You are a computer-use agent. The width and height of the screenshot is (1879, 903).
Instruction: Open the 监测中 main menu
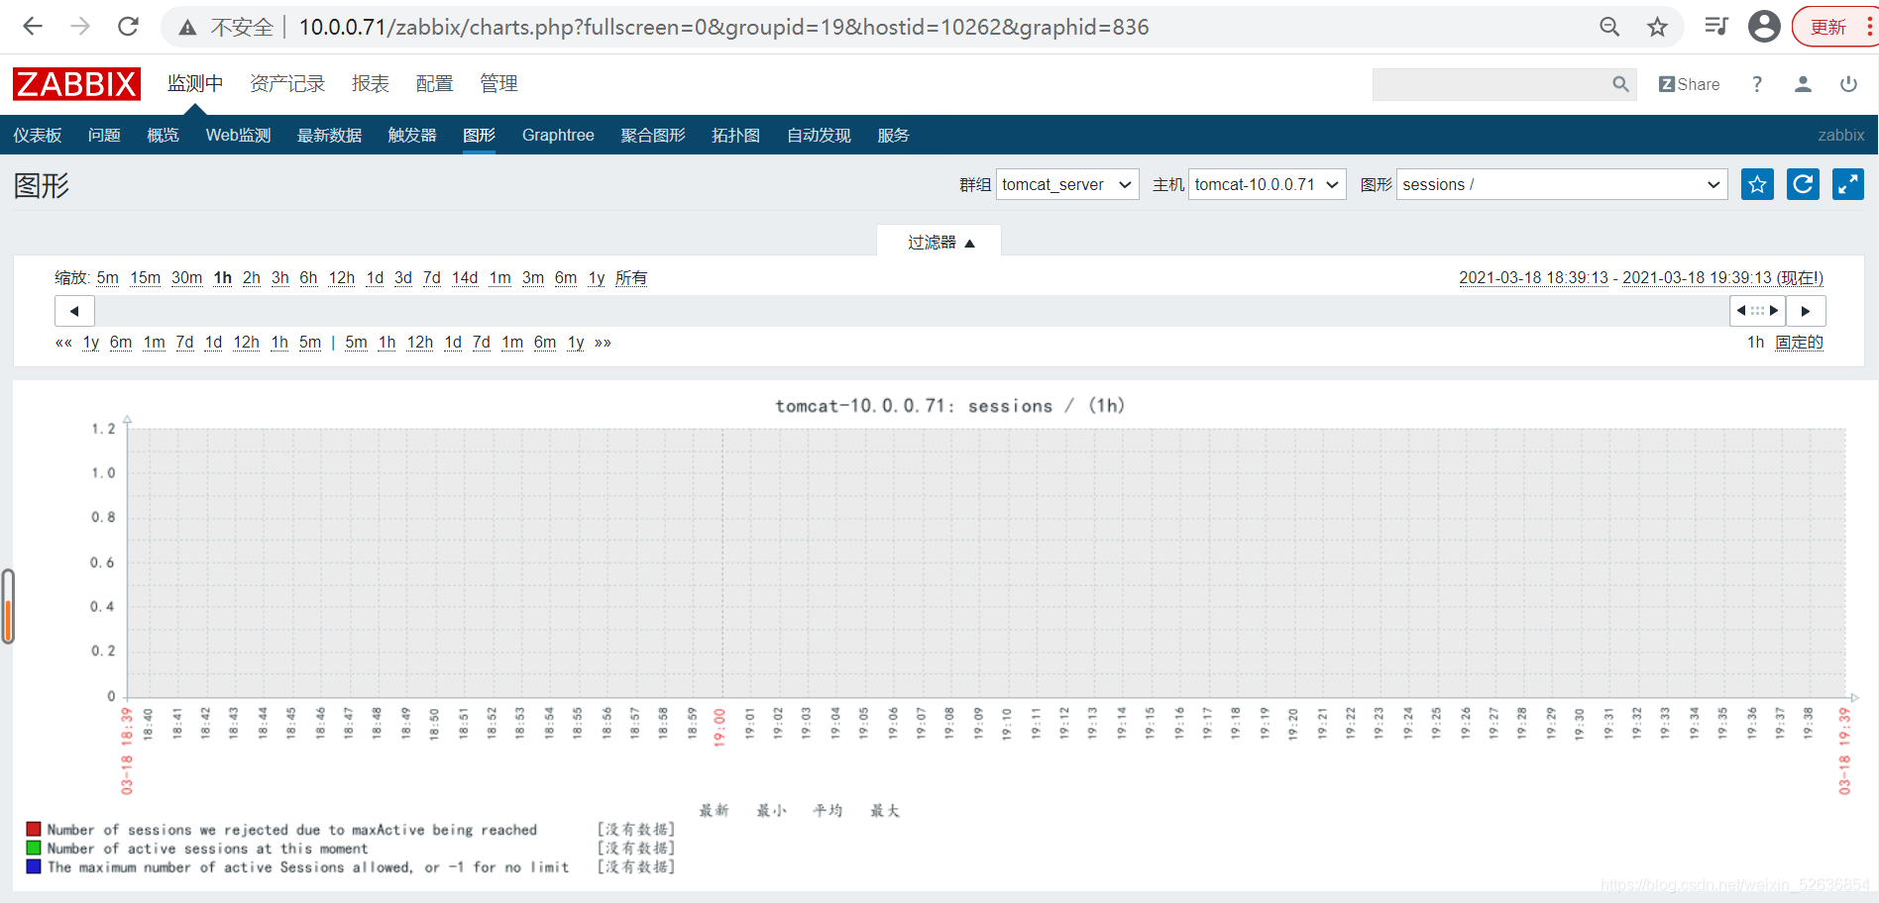coord(195,84)
